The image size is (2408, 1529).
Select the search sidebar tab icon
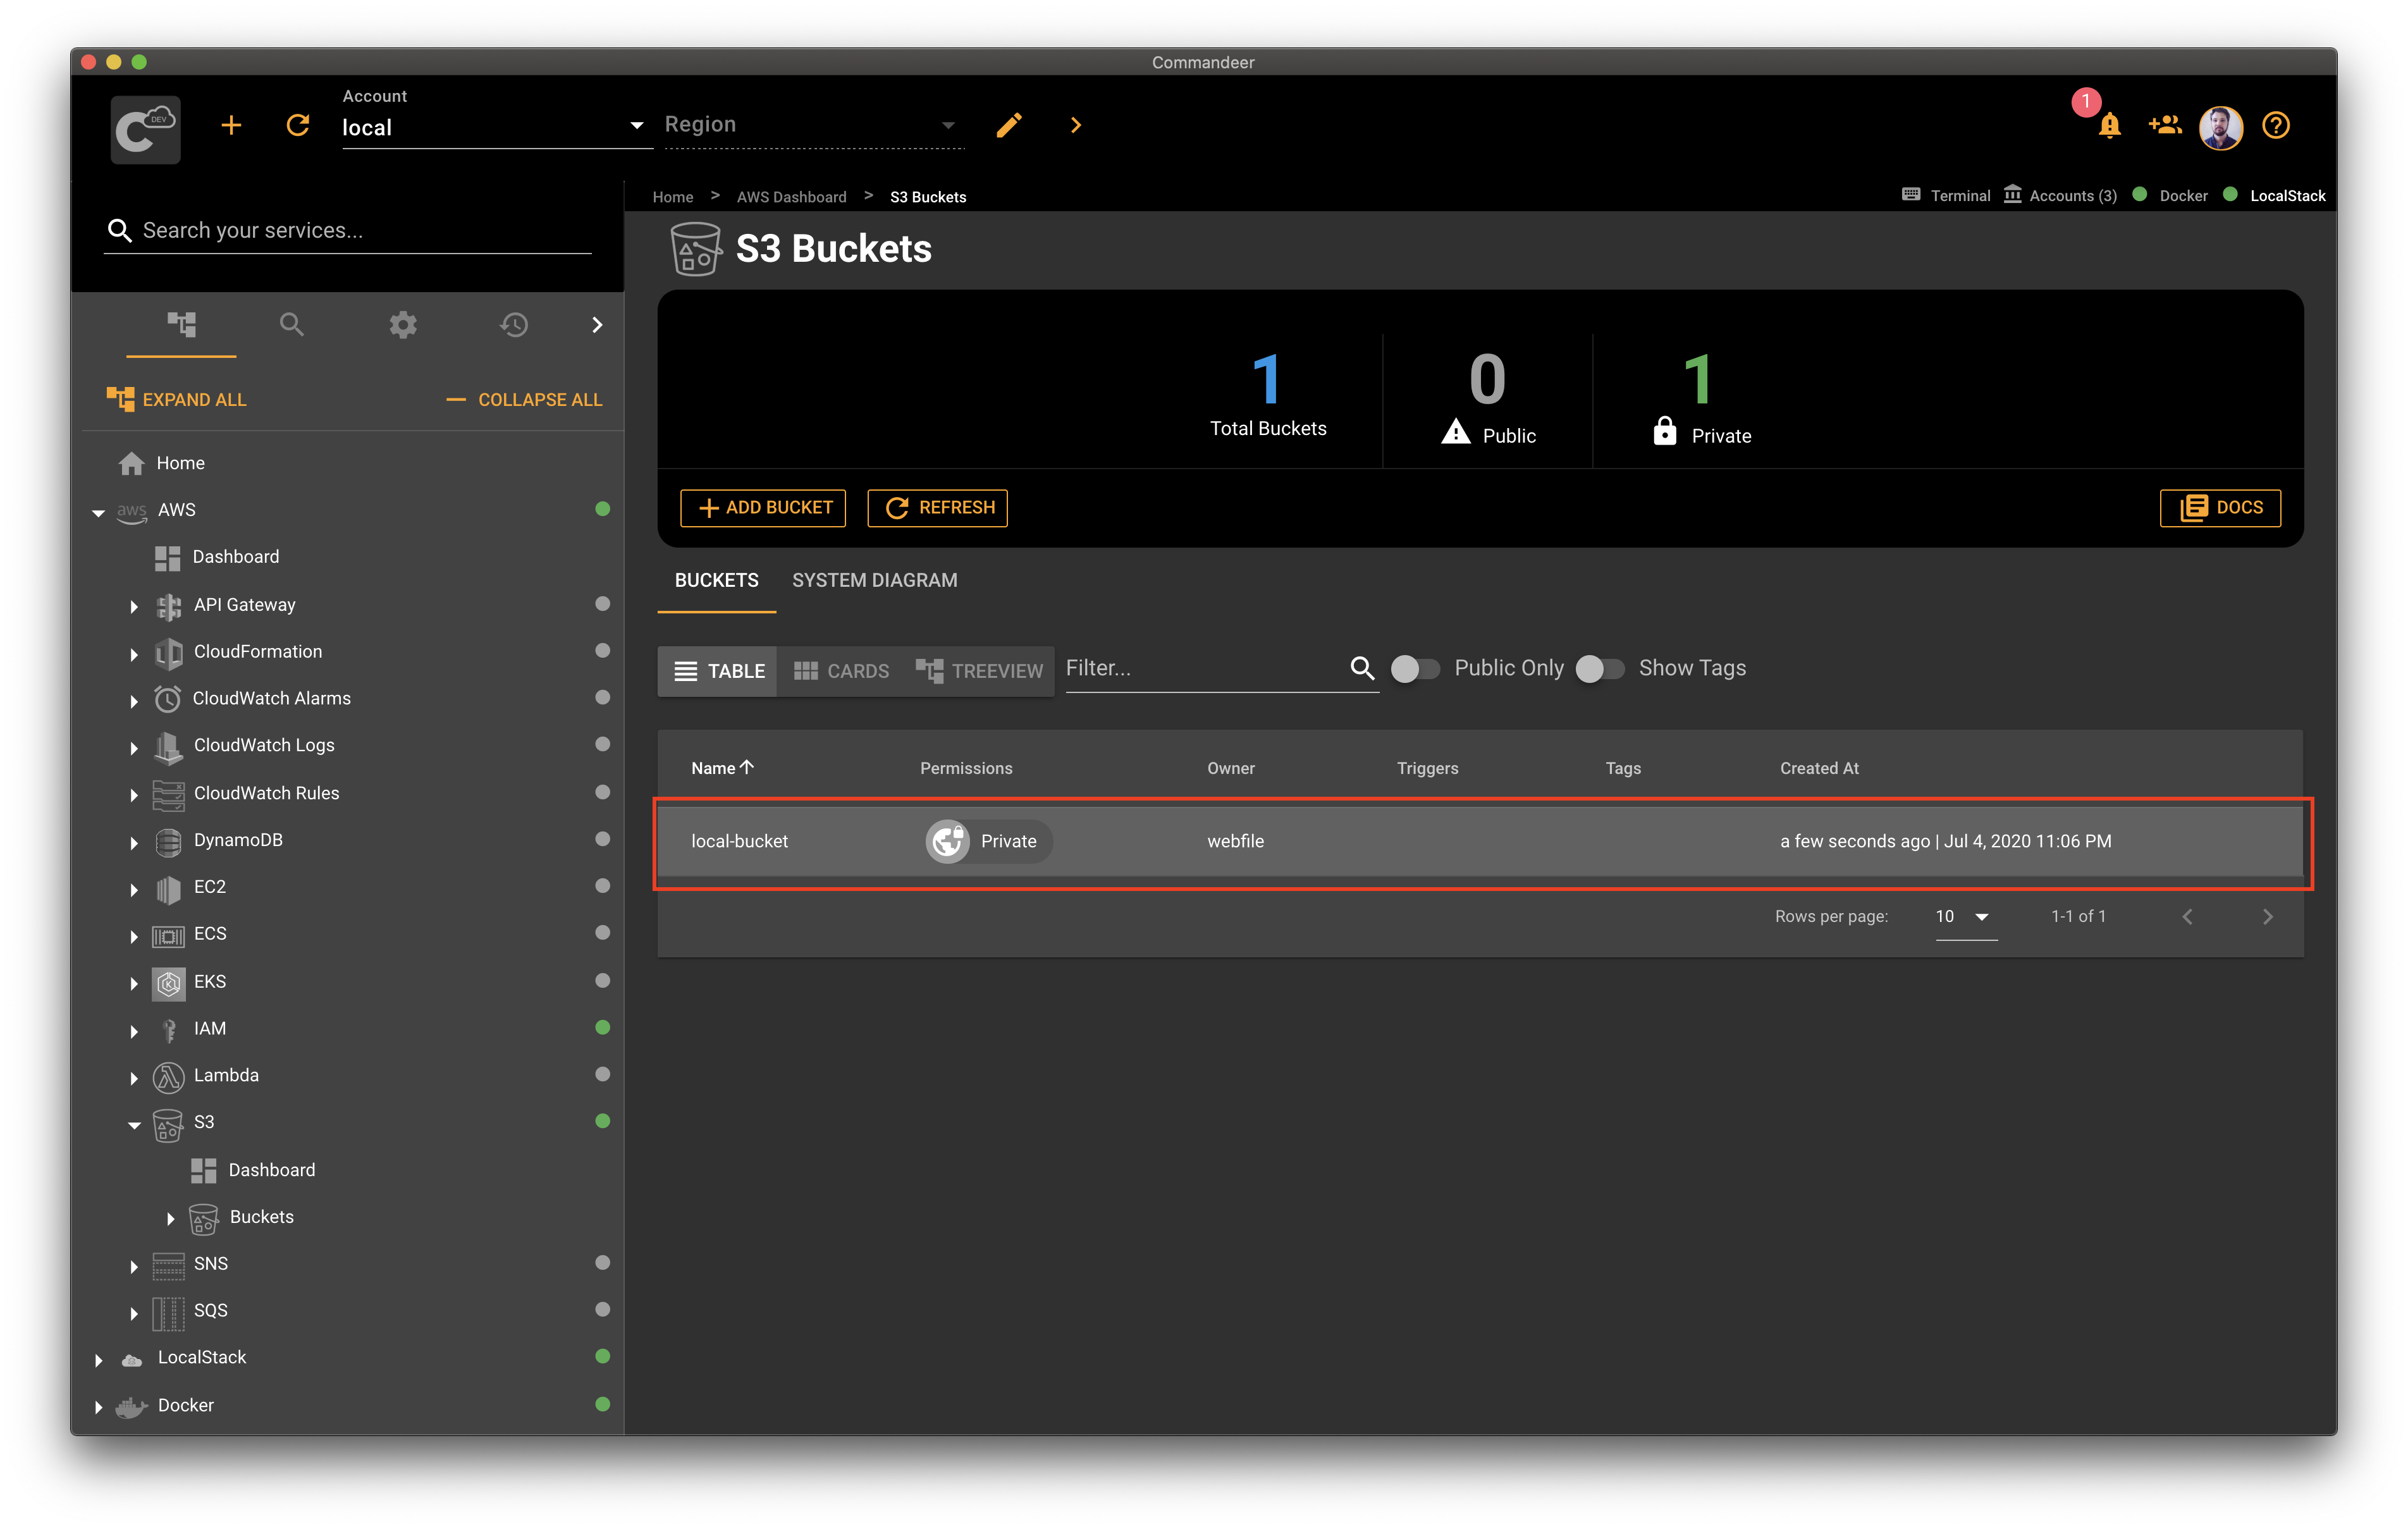[292, 324]
